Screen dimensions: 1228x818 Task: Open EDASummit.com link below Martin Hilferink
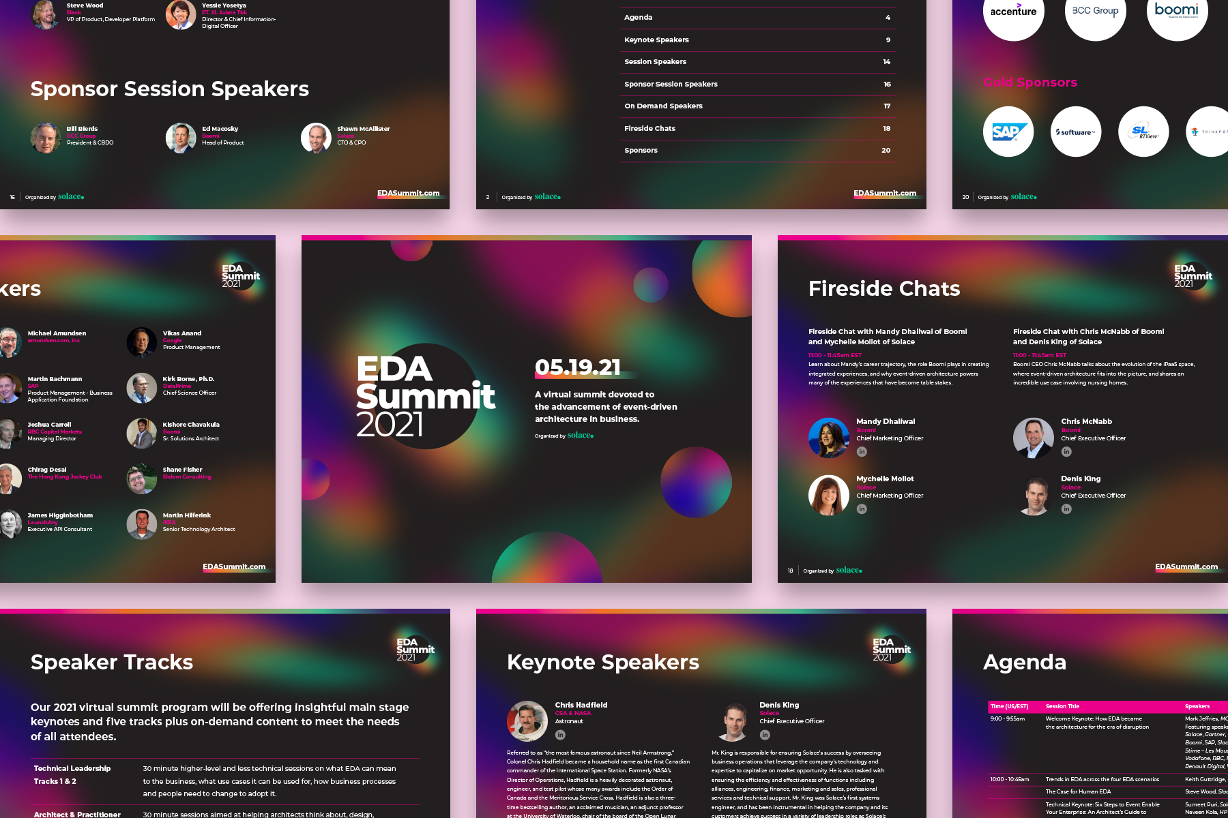[234, 567]
